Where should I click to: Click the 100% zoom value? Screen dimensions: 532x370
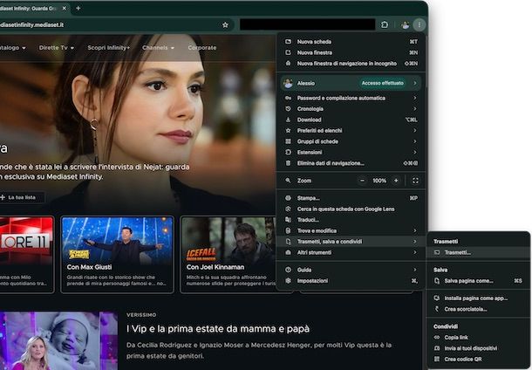[379, 181]
